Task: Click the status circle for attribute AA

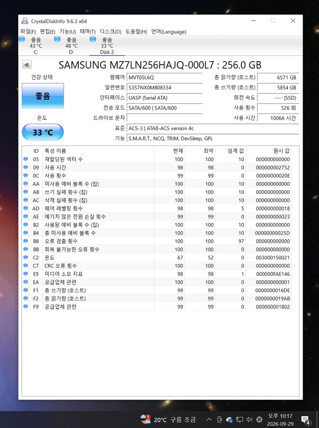Action: coord(26,184)
